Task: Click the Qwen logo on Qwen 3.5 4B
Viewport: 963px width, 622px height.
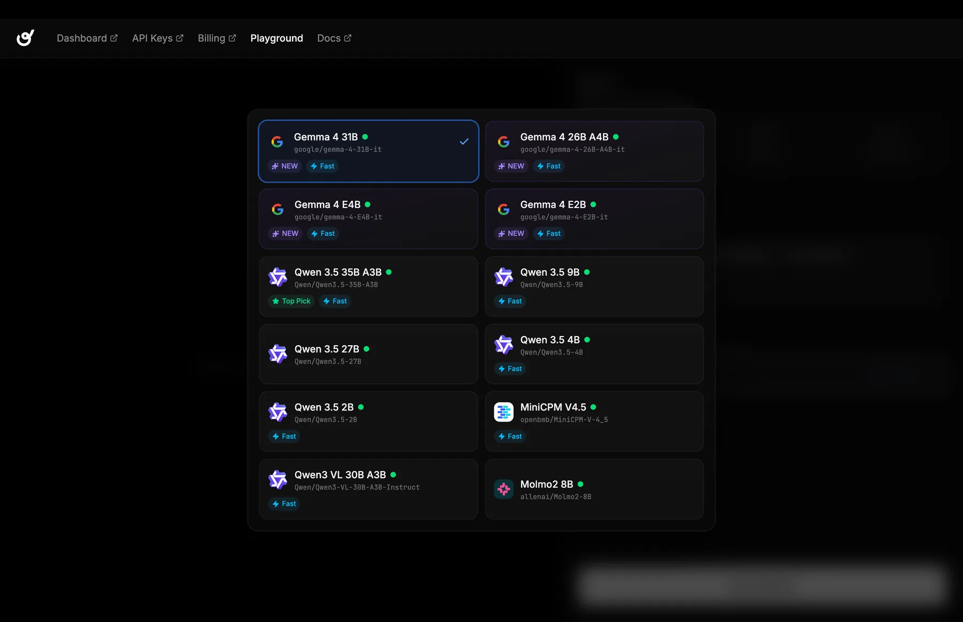Action: tap(503, 345)
